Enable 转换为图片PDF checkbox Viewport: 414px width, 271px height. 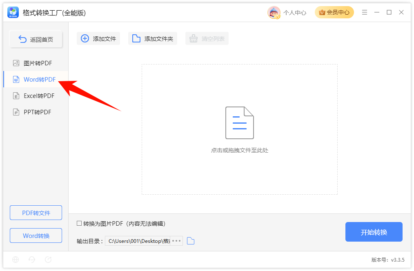tap(79, 224)
